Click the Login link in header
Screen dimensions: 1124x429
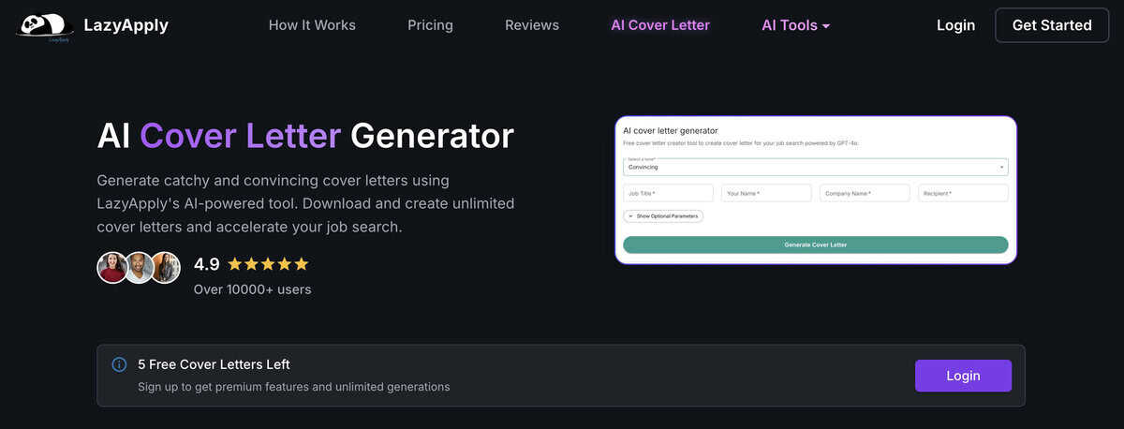pyautogui.click(x=955, y=25)
